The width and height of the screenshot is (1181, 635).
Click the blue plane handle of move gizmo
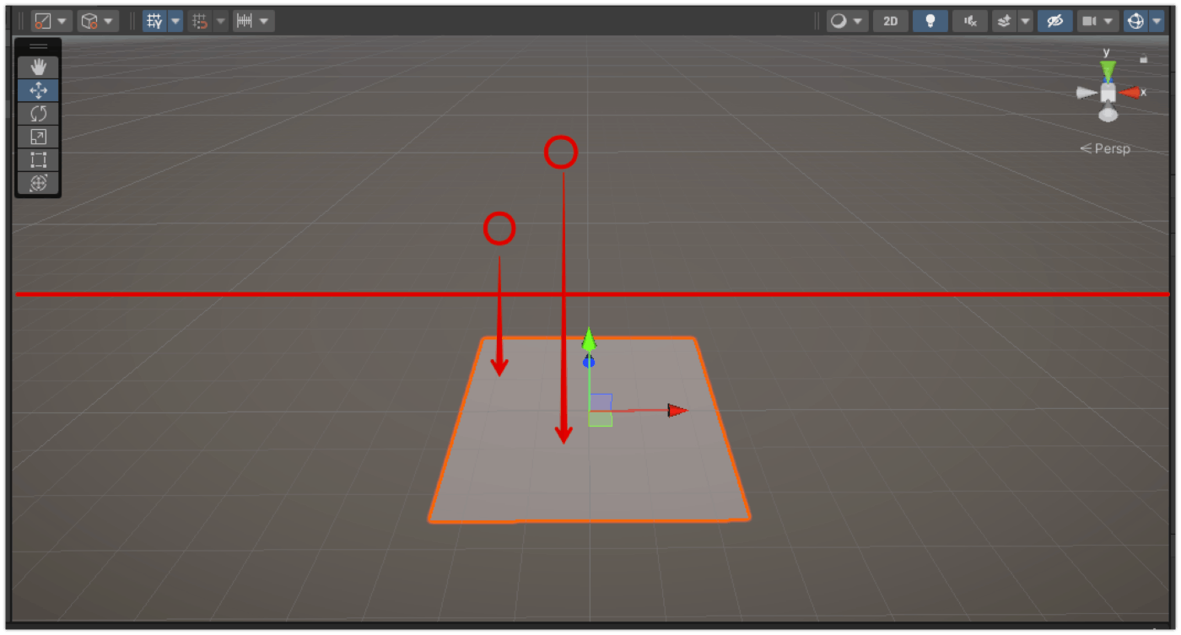click(x=601, y=402)
